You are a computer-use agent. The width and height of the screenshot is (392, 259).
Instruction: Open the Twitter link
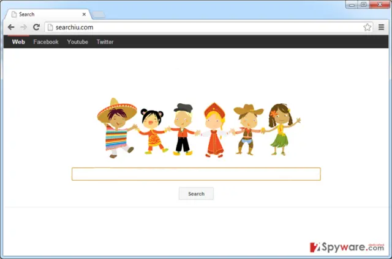105,42
